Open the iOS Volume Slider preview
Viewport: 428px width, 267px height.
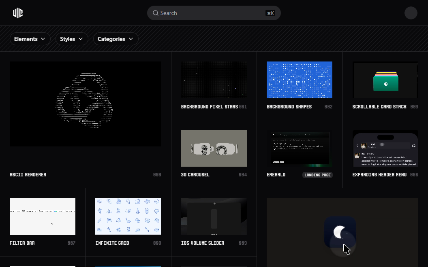[x=214, y=216]
